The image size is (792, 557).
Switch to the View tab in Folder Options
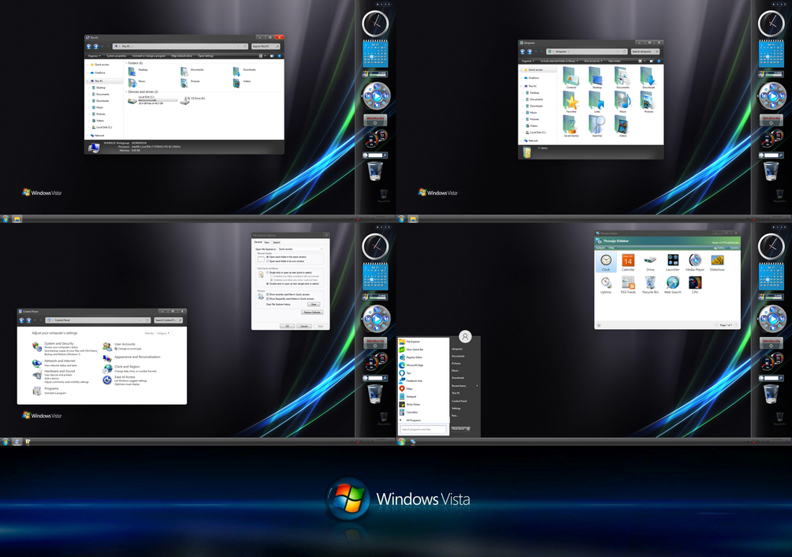[266, 243]
